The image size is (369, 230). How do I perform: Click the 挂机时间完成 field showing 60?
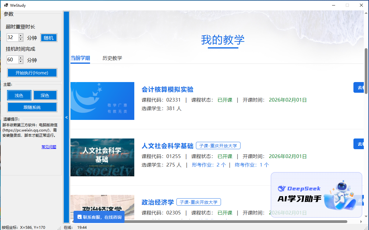tap(13, 59)
